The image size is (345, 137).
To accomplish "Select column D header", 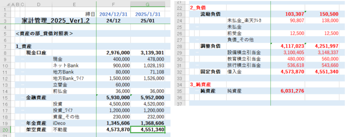I will click(39, 4).
